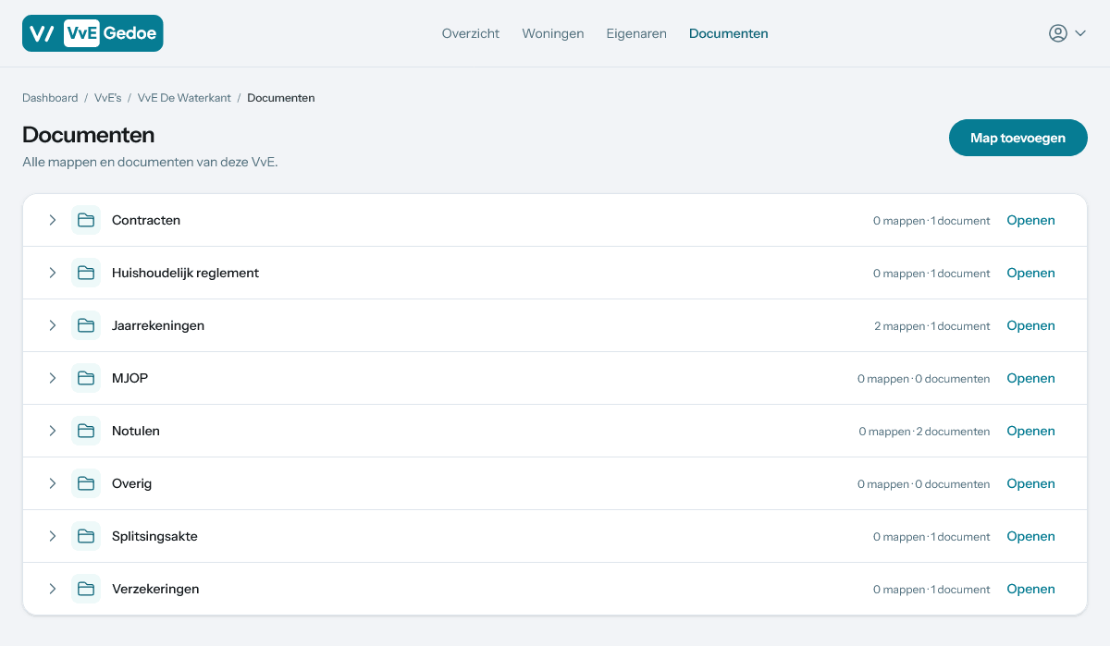This screenshot has height=646, width=1110.
Task: Click '2 mappen · 1 document' count
Action: [931, 326]
